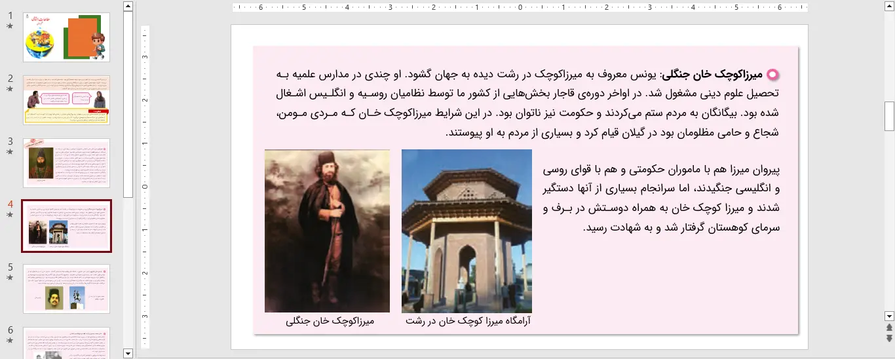Click the main editor scroll-down arrow
Screen dimensions: 895x359
tap(889, 316)
